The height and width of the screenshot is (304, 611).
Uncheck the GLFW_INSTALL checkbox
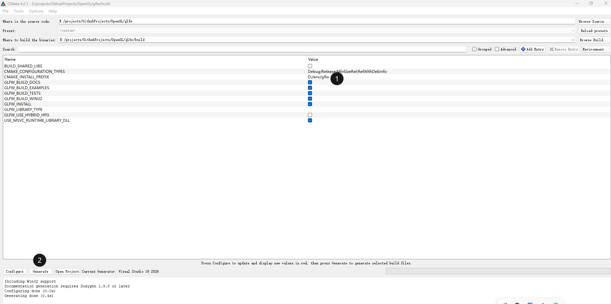pos(310,104)
